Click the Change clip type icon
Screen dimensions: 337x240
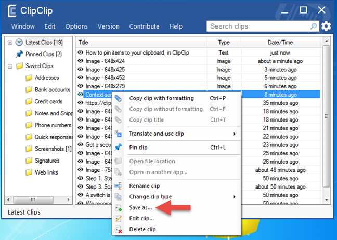coord(118,197)
